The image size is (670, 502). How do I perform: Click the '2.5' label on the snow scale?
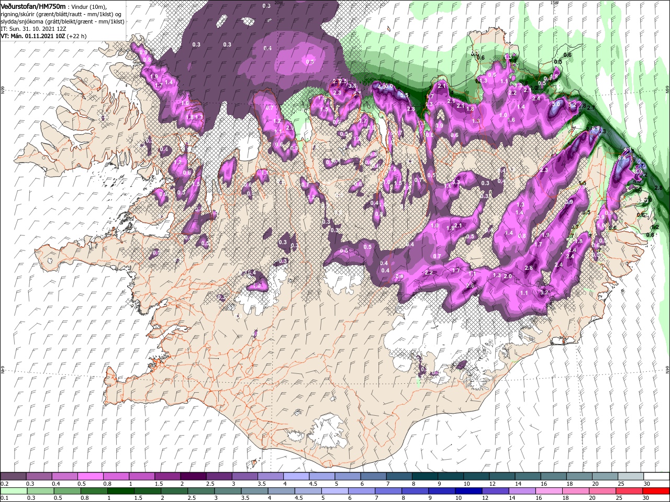210,484
